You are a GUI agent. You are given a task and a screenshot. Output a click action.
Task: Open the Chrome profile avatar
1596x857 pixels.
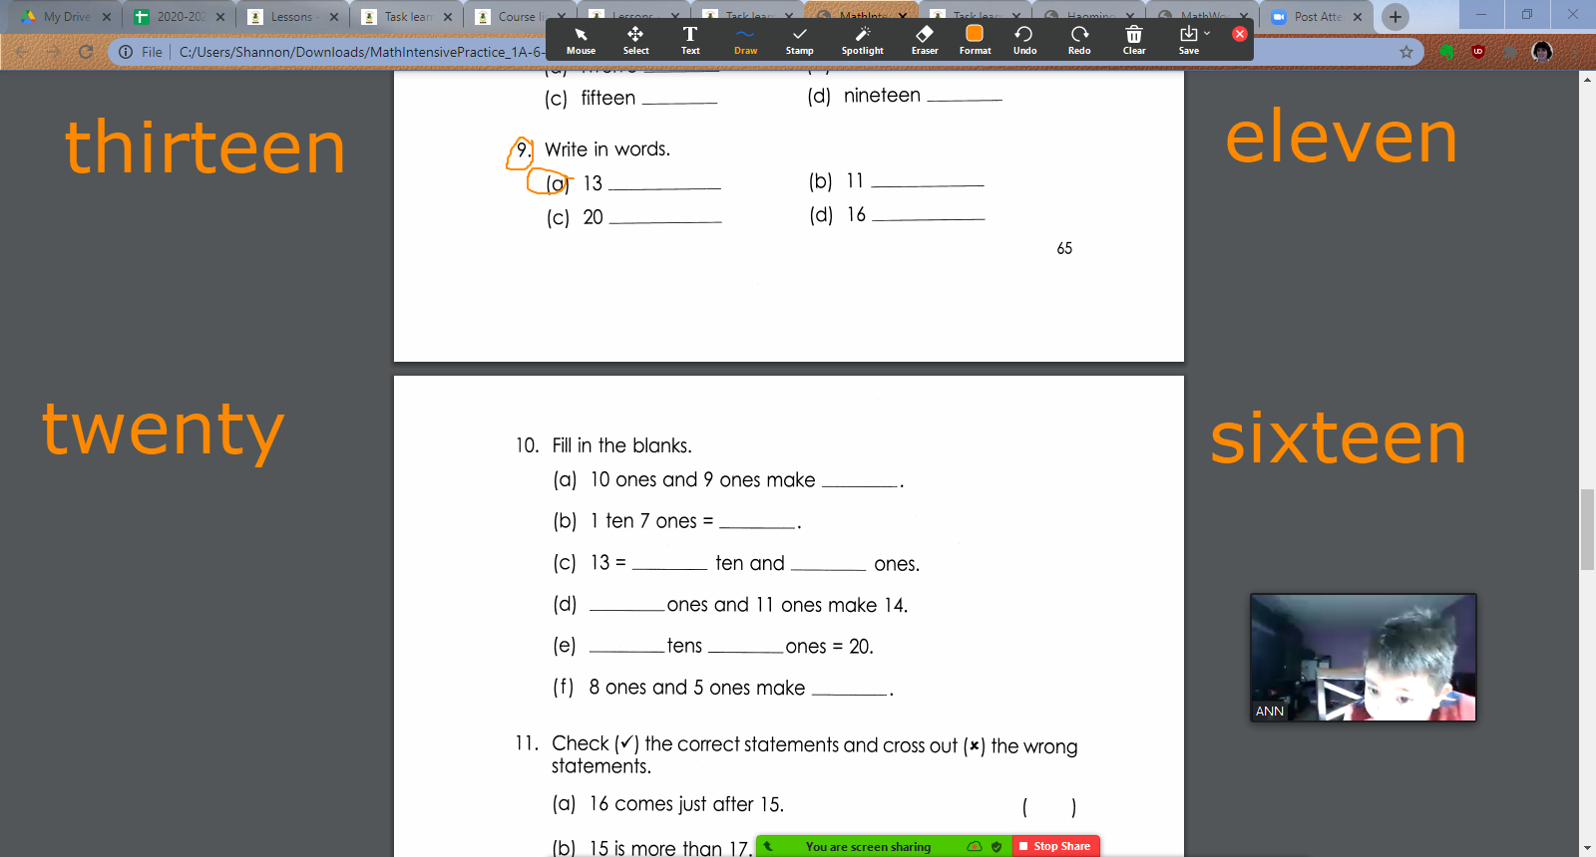pos(1542,52)
